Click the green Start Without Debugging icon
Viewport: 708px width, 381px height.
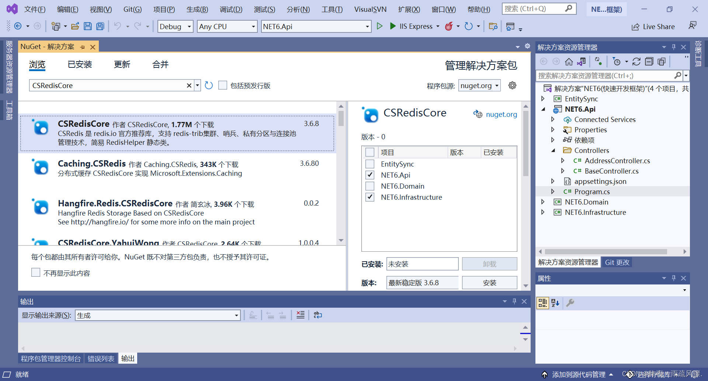point(379,26)
